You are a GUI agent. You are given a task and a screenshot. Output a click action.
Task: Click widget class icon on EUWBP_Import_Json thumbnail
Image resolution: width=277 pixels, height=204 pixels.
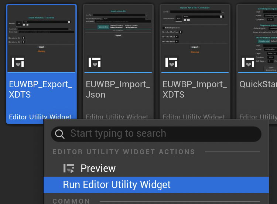(x=95, y=63)
